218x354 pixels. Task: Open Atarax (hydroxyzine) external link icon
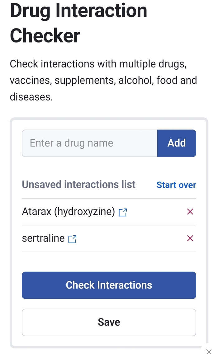(123, 213)
